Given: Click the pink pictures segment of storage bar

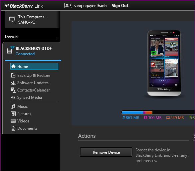Looking at the screenshot, I should [144, 112].
